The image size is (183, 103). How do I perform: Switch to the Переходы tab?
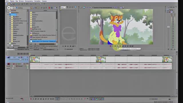[x=36, y=49]
